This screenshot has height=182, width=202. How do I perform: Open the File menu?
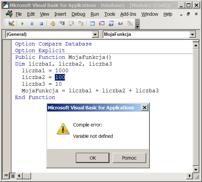19,14
